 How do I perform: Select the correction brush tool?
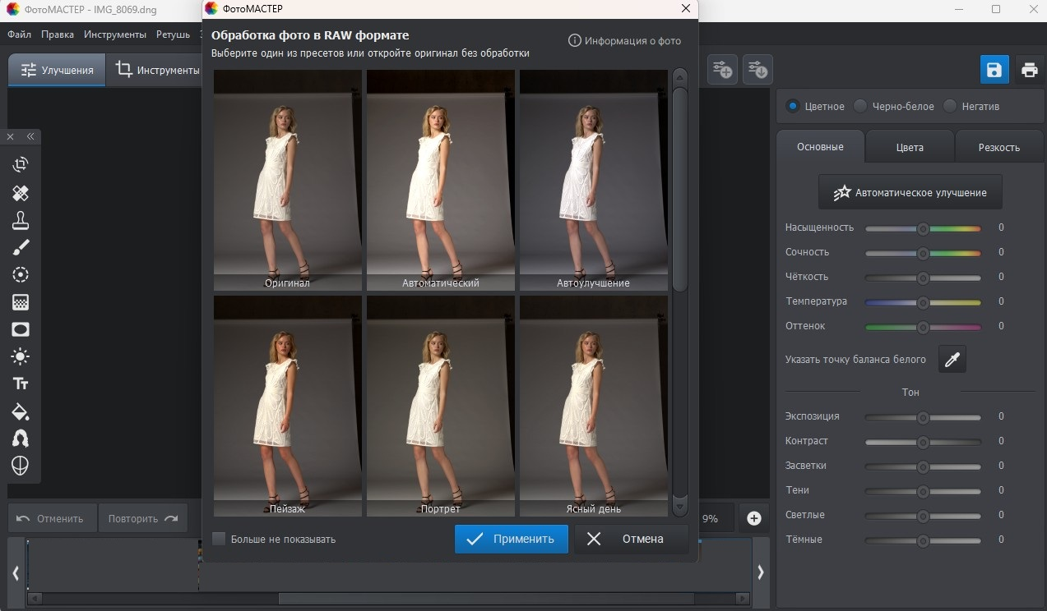21,247
